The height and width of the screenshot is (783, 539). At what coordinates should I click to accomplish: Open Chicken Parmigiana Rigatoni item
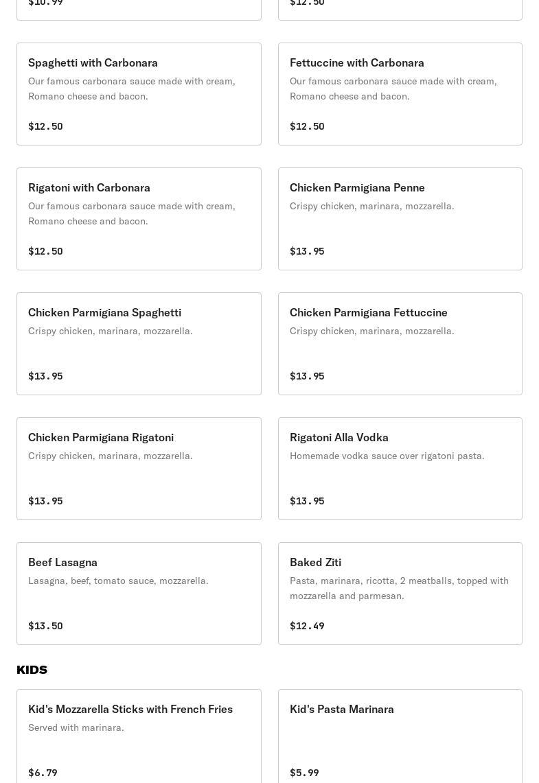139,469
